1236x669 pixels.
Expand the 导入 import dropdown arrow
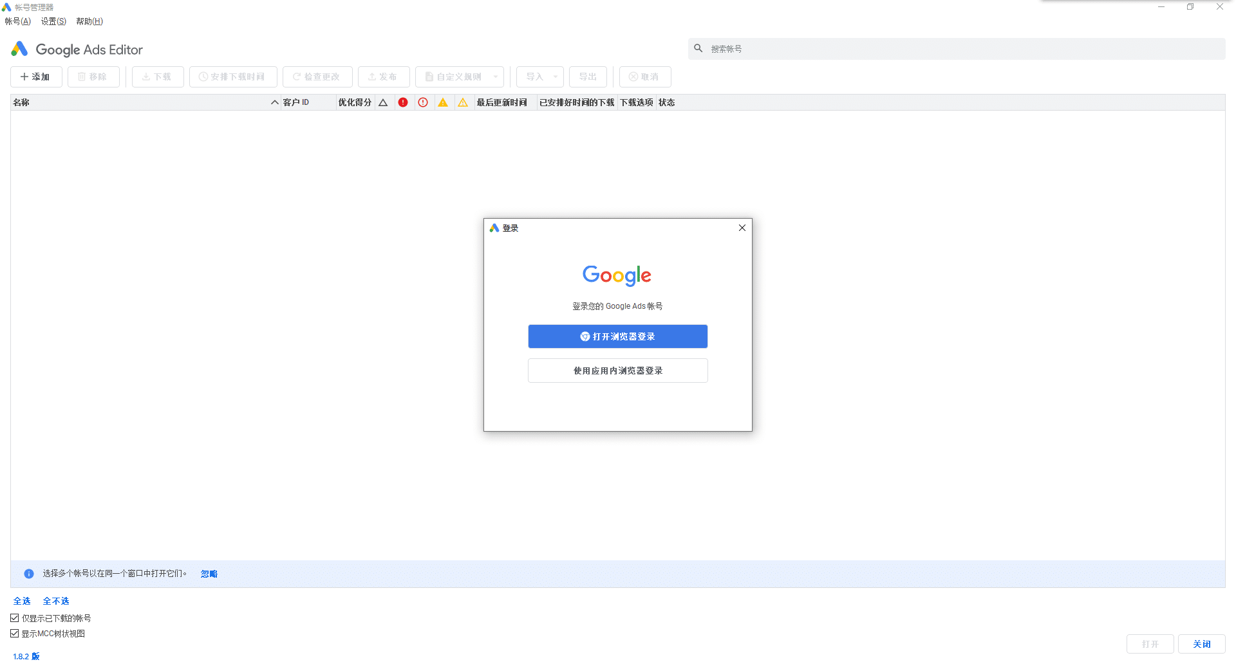(x=556, y=77)
